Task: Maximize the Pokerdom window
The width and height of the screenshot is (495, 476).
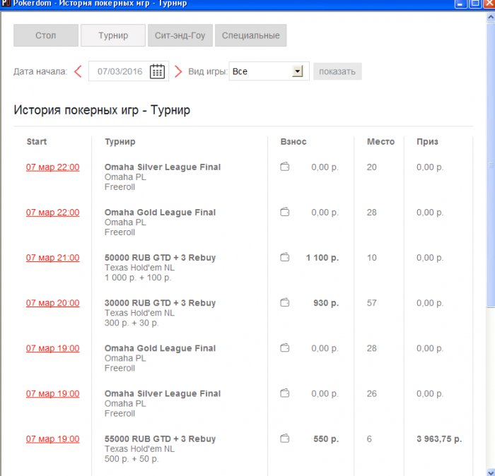Action: 474,4
